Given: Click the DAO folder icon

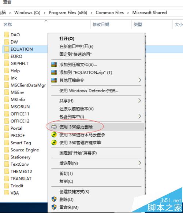Looking at the screenshot, I should [x=7, y=35].
